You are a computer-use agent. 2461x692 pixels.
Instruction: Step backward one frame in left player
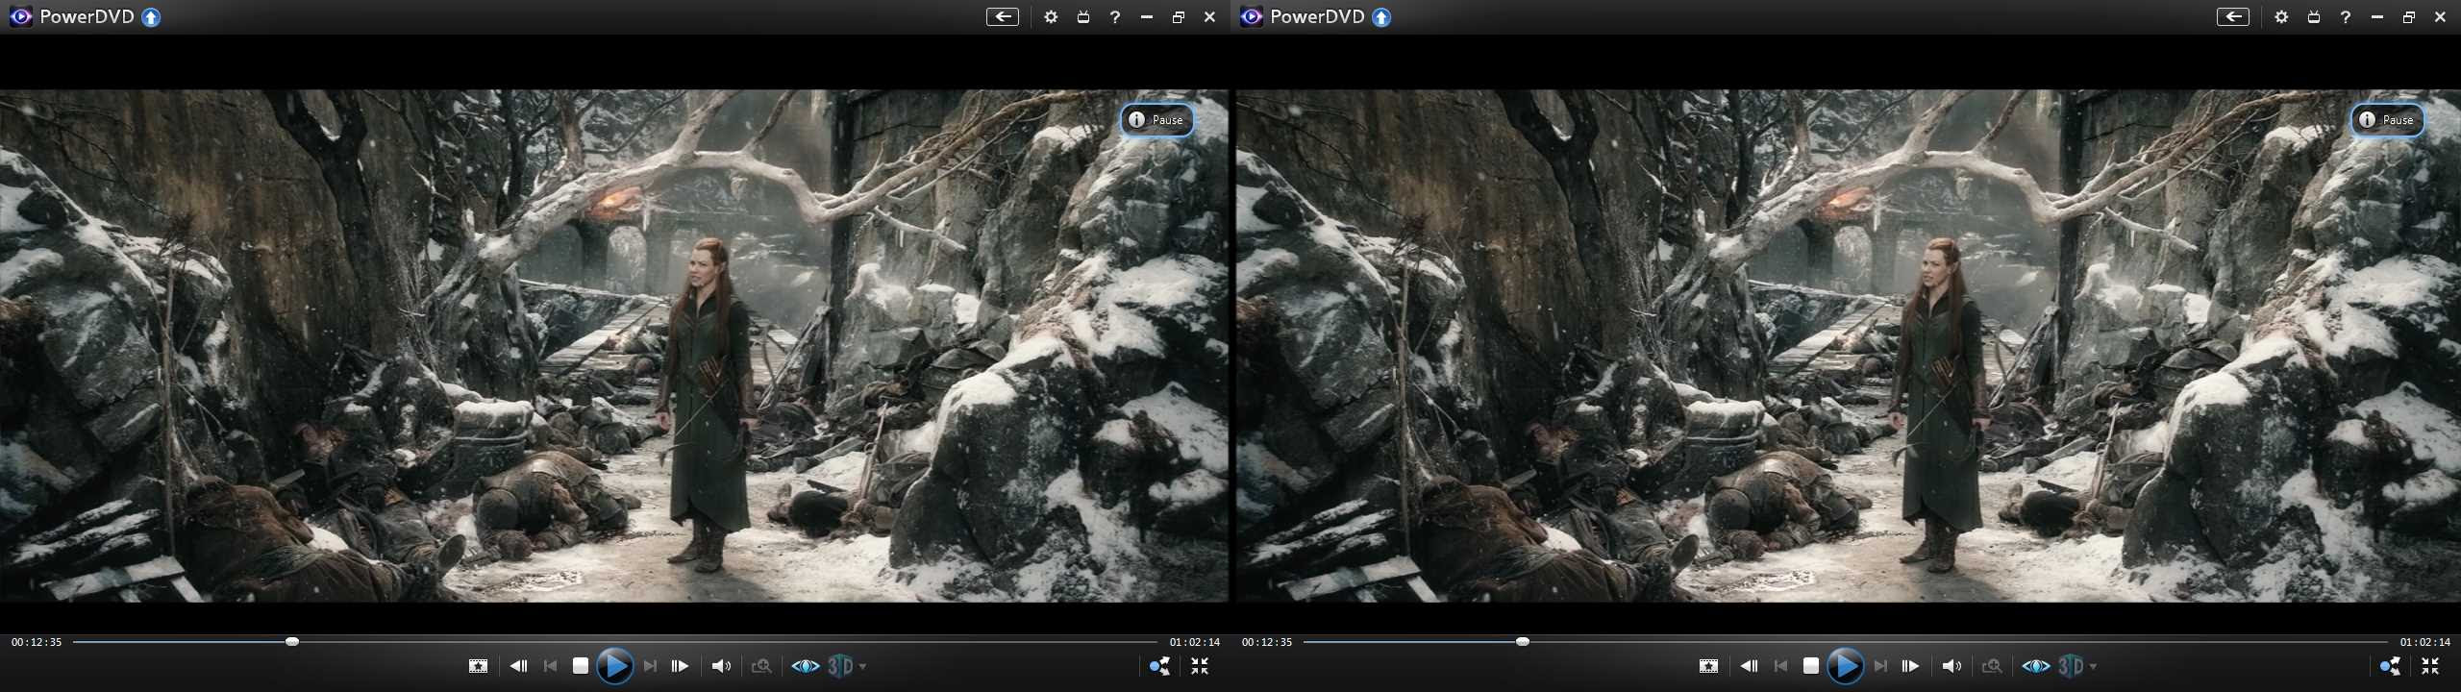coord(518,666)
